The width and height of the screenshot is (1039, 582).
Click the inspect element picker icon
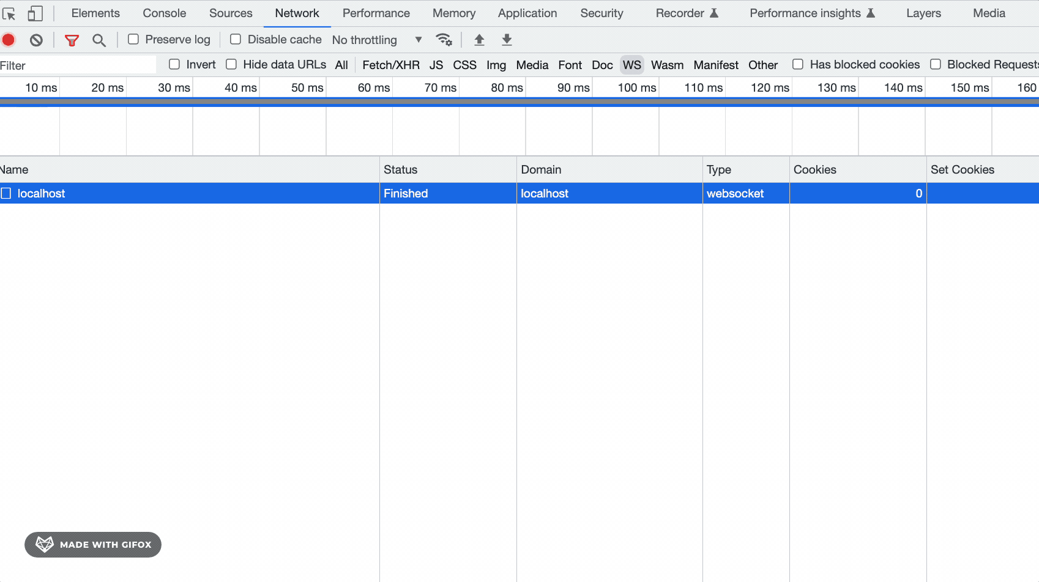(9, 13)
